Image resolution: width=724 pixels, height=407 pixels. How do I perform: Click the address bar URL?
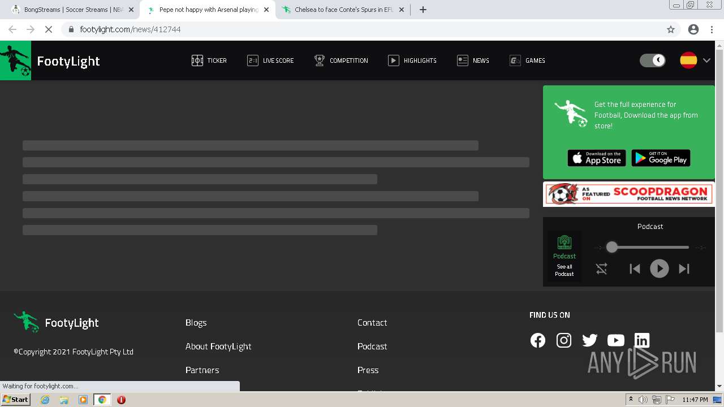point(130,29)
